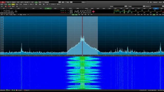Click the red power button
This screenshot has width=164, height=92.
pyautogui.click(x=3, y=2)
